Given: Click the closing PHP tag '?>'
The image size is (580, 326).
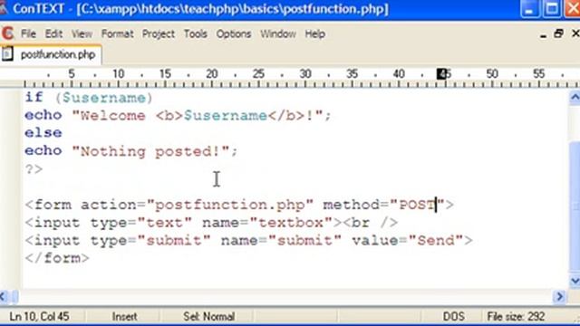Looking at the screenshot, I should coord(34,169).
